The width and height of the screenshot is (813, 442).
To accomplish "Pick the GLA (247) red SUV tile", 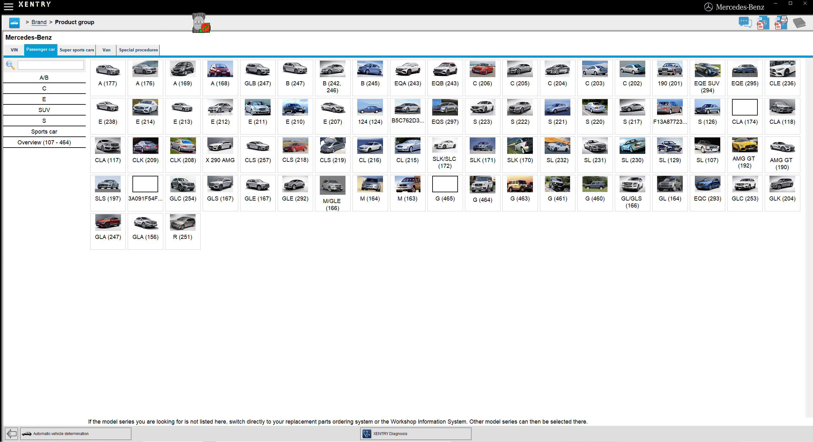I will [x=108, y=231].
